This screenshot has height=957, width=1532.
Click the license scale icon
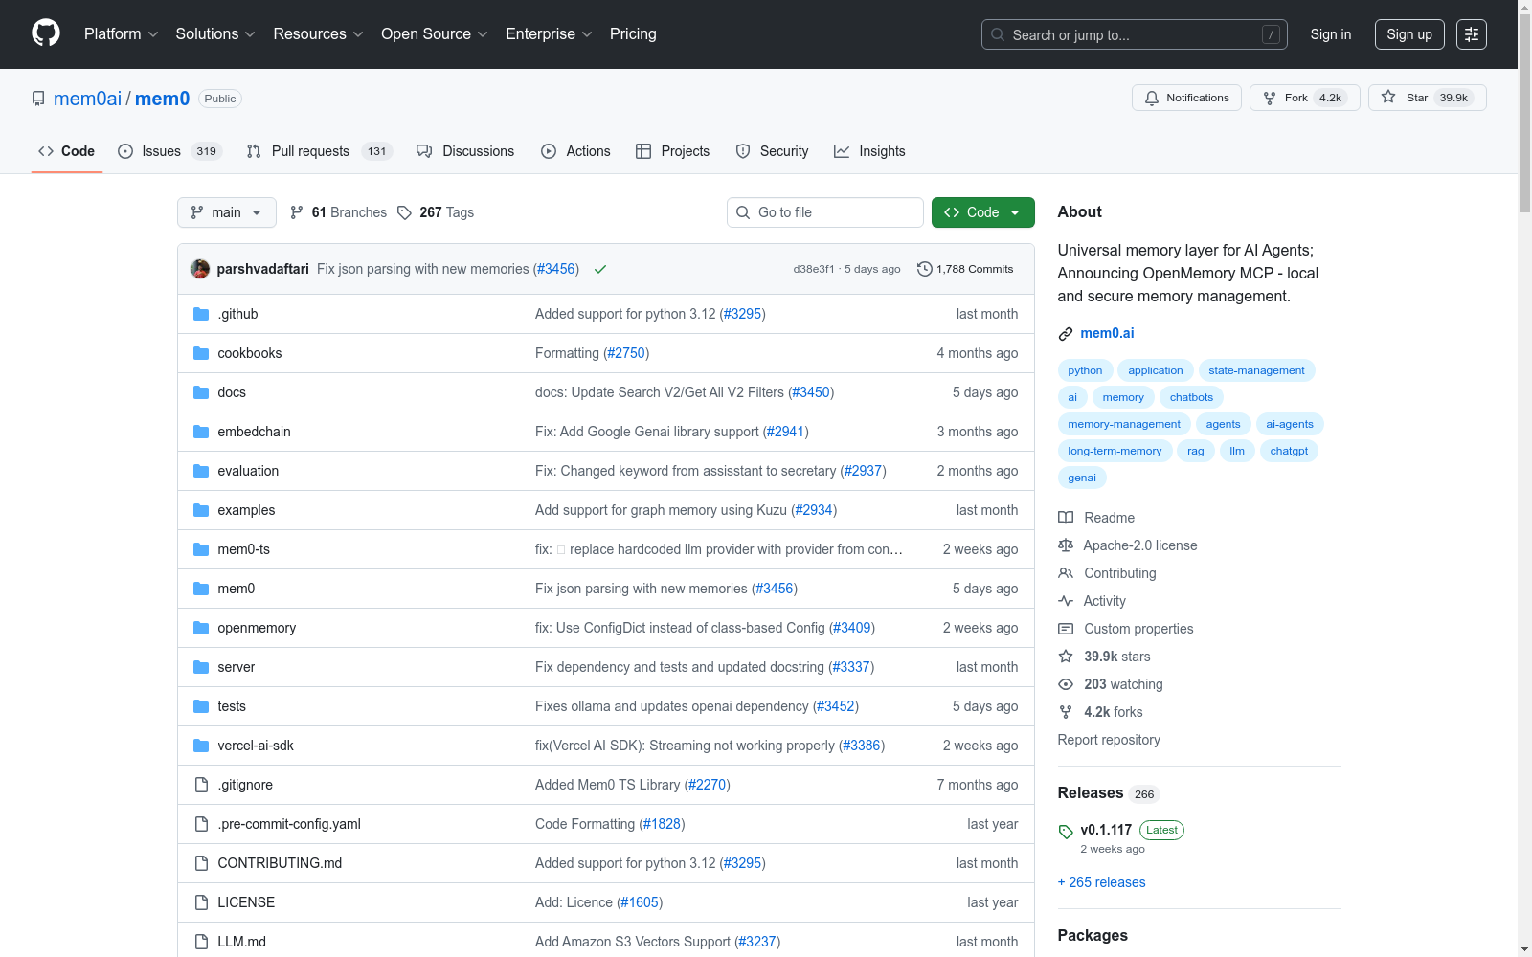click(1066, 545)
